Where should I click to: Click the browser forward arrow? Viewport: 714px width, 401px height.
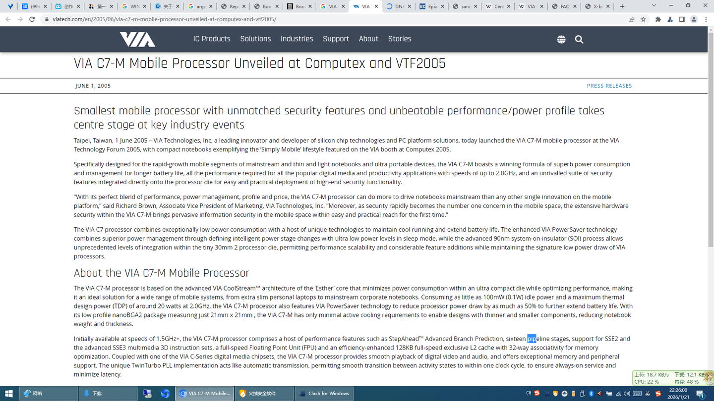coord(20,19)
